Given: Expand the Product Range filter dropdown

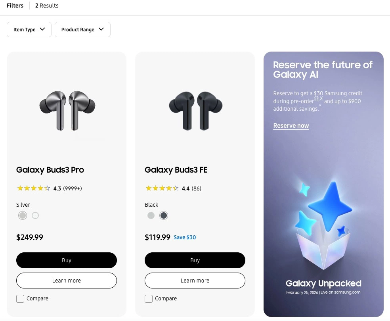Looking at the screenshot, I should 82,30.
